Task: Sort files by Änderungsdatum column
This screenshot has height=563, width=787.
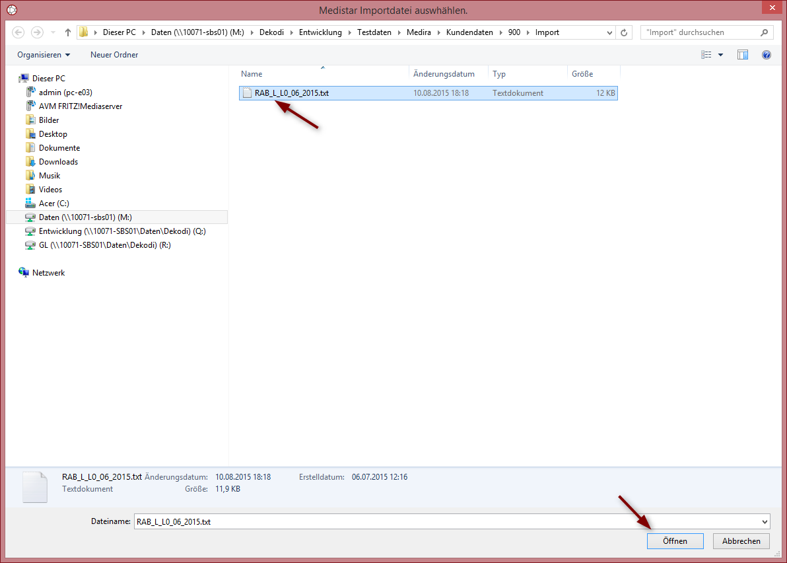Action: click(444, 74)
